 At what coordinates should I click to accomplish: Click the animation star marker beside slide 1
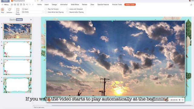coord(2,28)
